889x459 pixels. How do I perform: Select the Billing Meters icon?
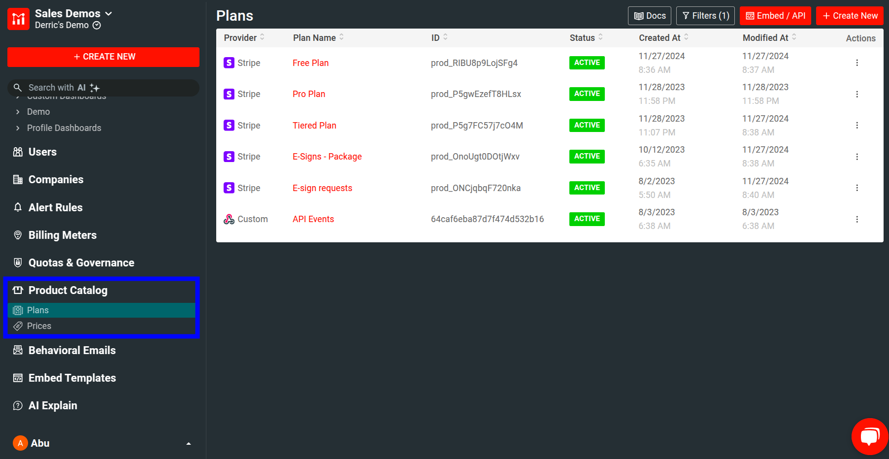(18, 235)
